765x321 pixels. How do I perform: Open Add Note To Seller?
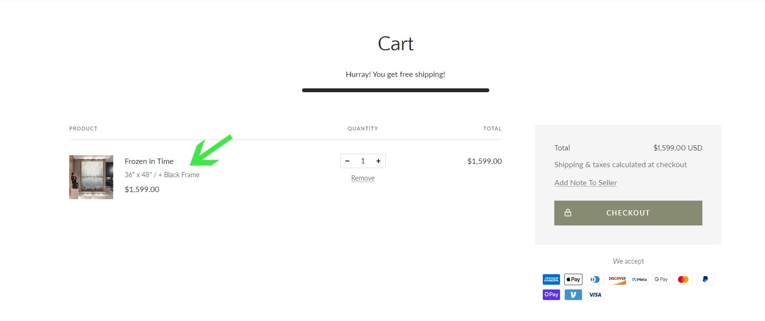click(x=585, y=183)
